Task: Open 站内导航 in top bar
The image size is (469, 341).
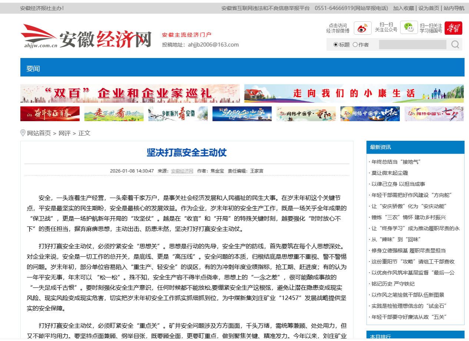Action: click(x=454, y=8)
